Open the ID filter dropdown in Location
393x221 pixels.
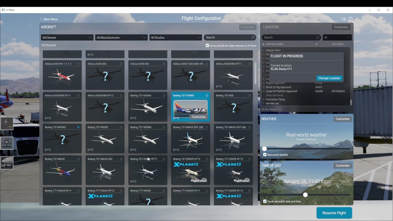click(337, 37)
